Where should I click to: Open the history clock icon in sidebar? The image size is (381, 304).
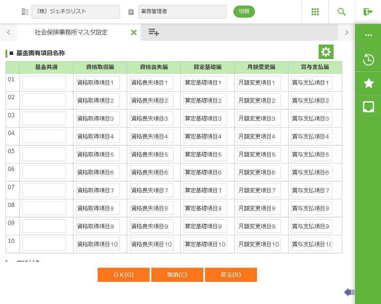pos(368,60)
